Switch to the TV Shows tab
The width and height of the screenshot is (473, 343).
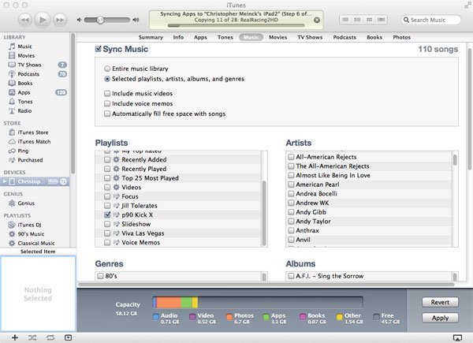coord(310,37)
